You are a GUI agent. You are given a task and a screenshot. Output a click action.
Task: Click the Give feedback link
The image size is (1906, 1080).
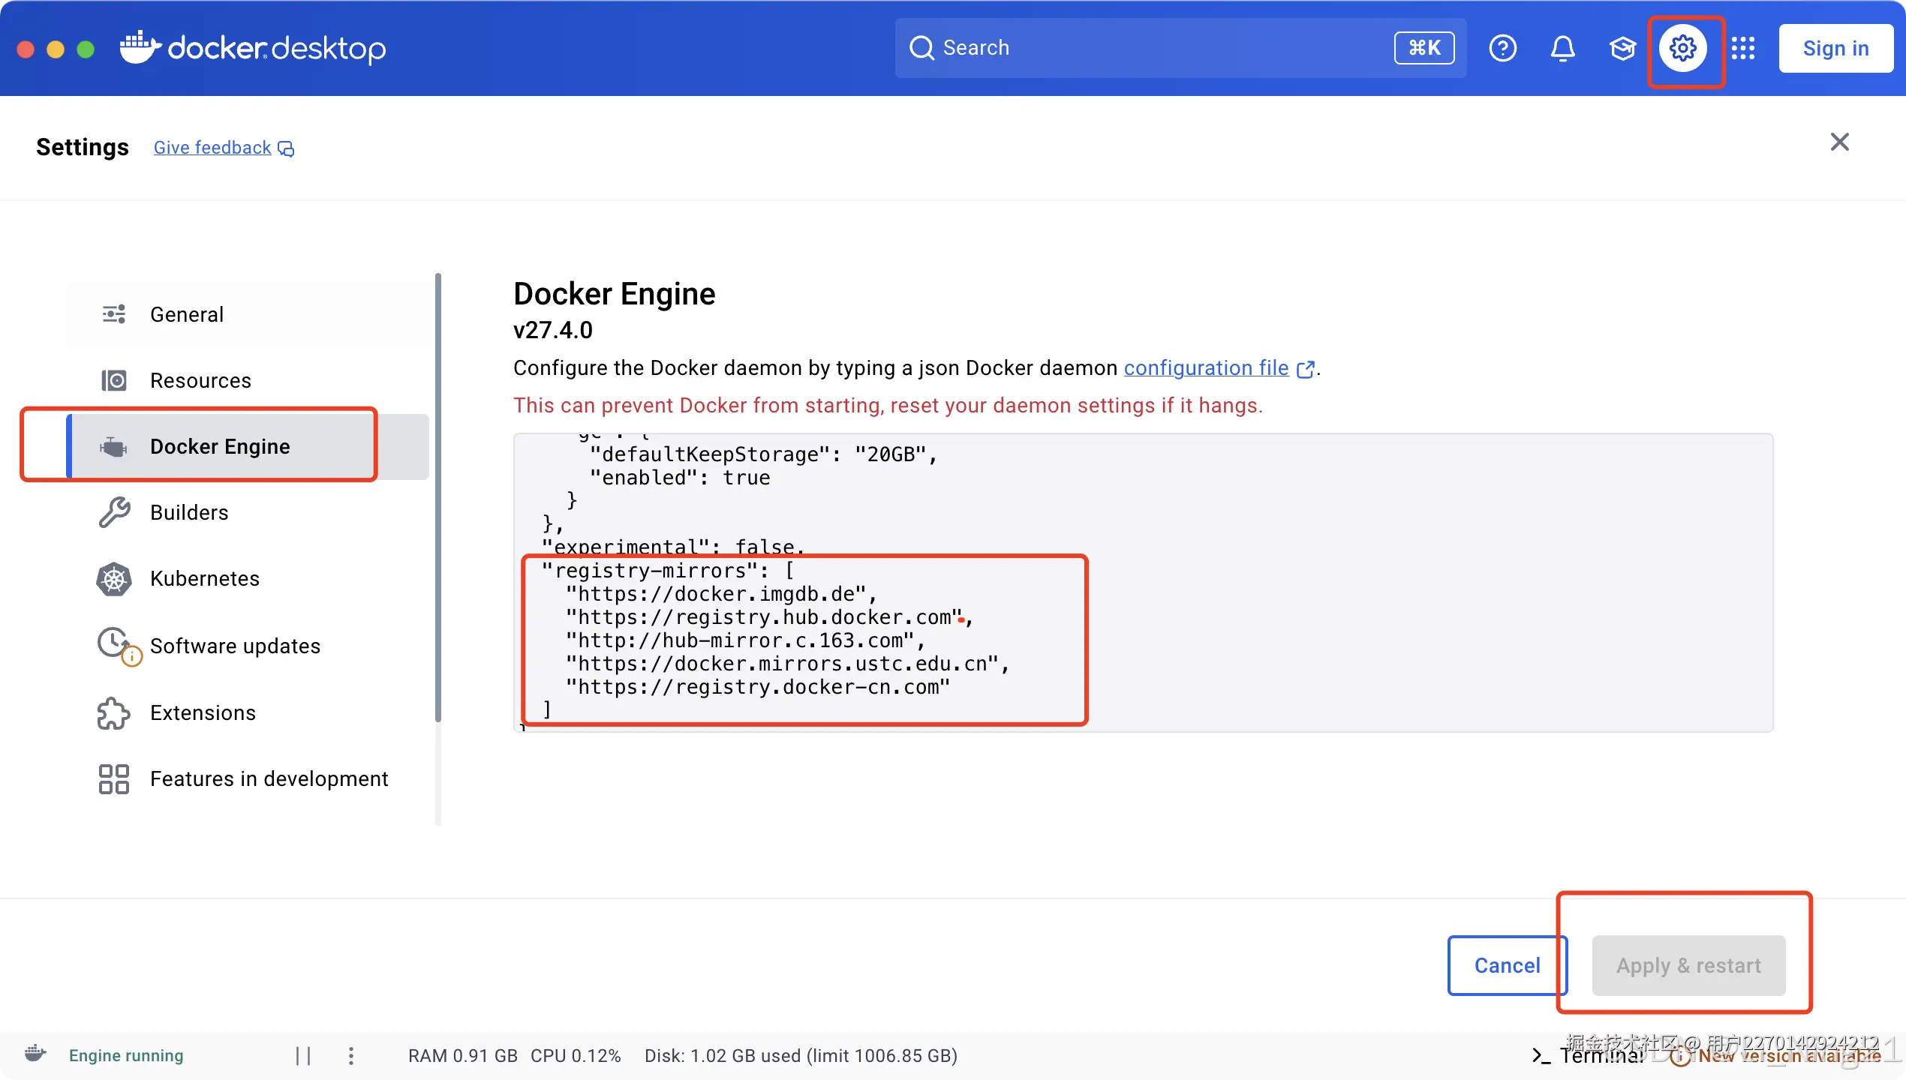pos(213,148)
